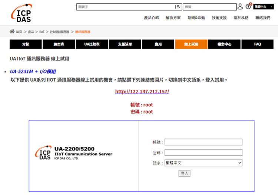Image resolution: width=278 pixels, height=195 pixels.
Task: Open the 關於泓格 menu
Action: click(241, 18)
